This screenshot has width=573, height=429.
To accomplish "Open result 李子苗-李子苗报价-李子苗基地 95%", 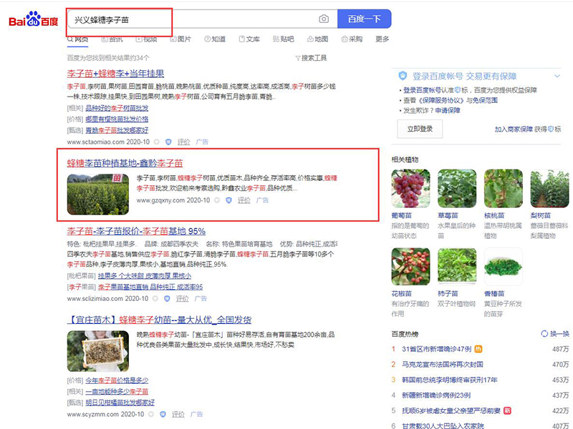I will (x=136, y=231).
